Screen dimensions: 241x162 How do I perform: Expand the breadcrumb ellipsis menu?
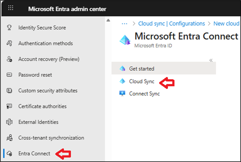click(124, 24)
